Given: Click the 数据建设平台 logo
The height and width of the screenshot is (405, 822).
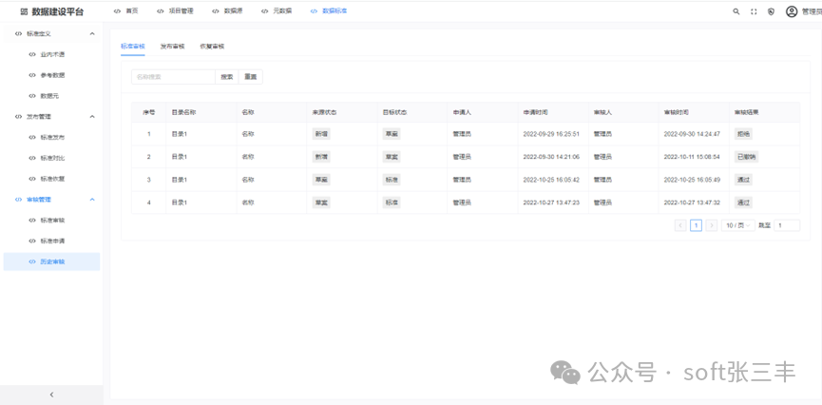Looking at the screenshot, I should pos(52,11).
